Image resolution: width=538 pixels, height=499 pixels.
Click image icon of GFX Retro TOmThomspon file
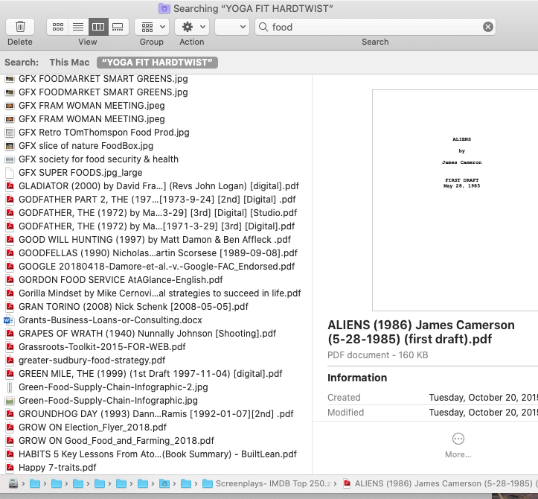pyautogui.click(x=10, y=133)
